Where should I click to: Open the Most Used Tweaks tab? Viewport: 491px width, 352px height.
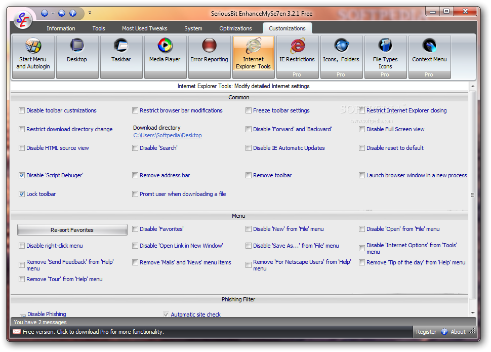pos(145,28)
